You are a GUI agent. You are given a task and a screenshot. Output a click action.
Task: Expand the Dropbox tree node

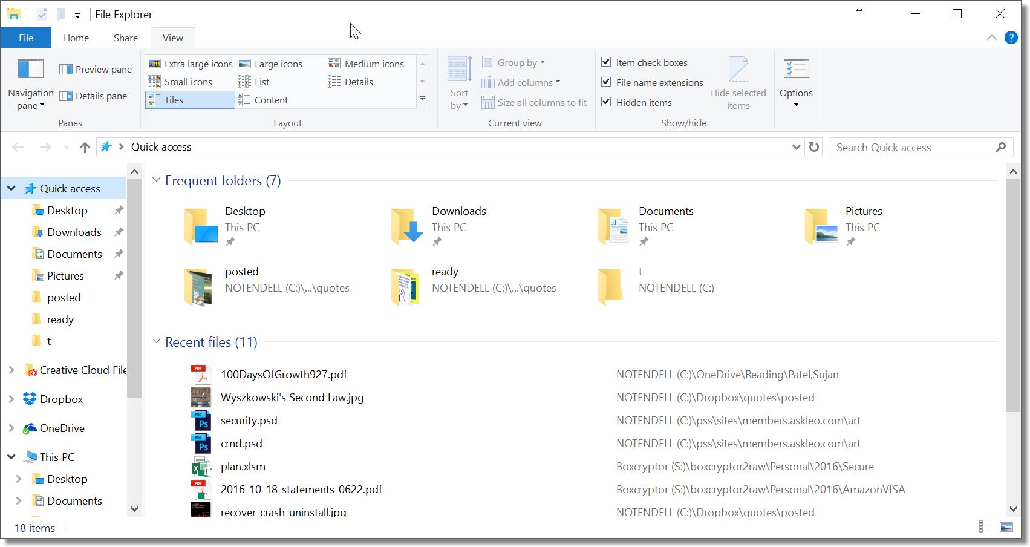pyautogui.click(x=11, y=399)
